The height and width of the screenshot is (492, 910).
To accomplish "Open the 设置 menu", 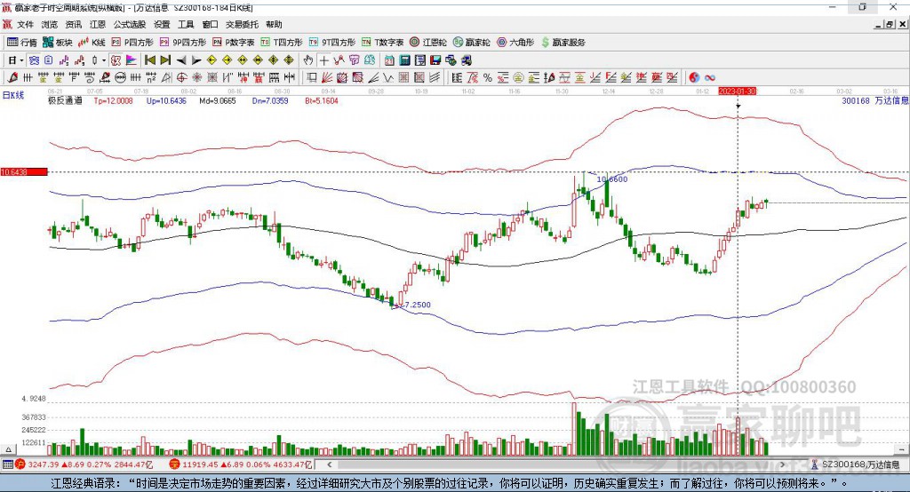I will point(162,24).
